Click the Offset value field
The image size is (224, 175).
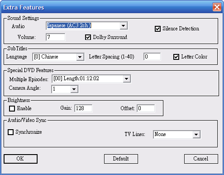pos(146,108)
